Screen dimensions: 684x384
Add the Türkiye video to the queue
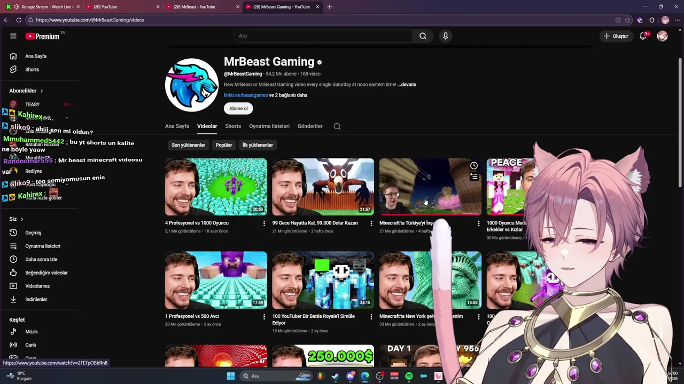tap(474, 177)
